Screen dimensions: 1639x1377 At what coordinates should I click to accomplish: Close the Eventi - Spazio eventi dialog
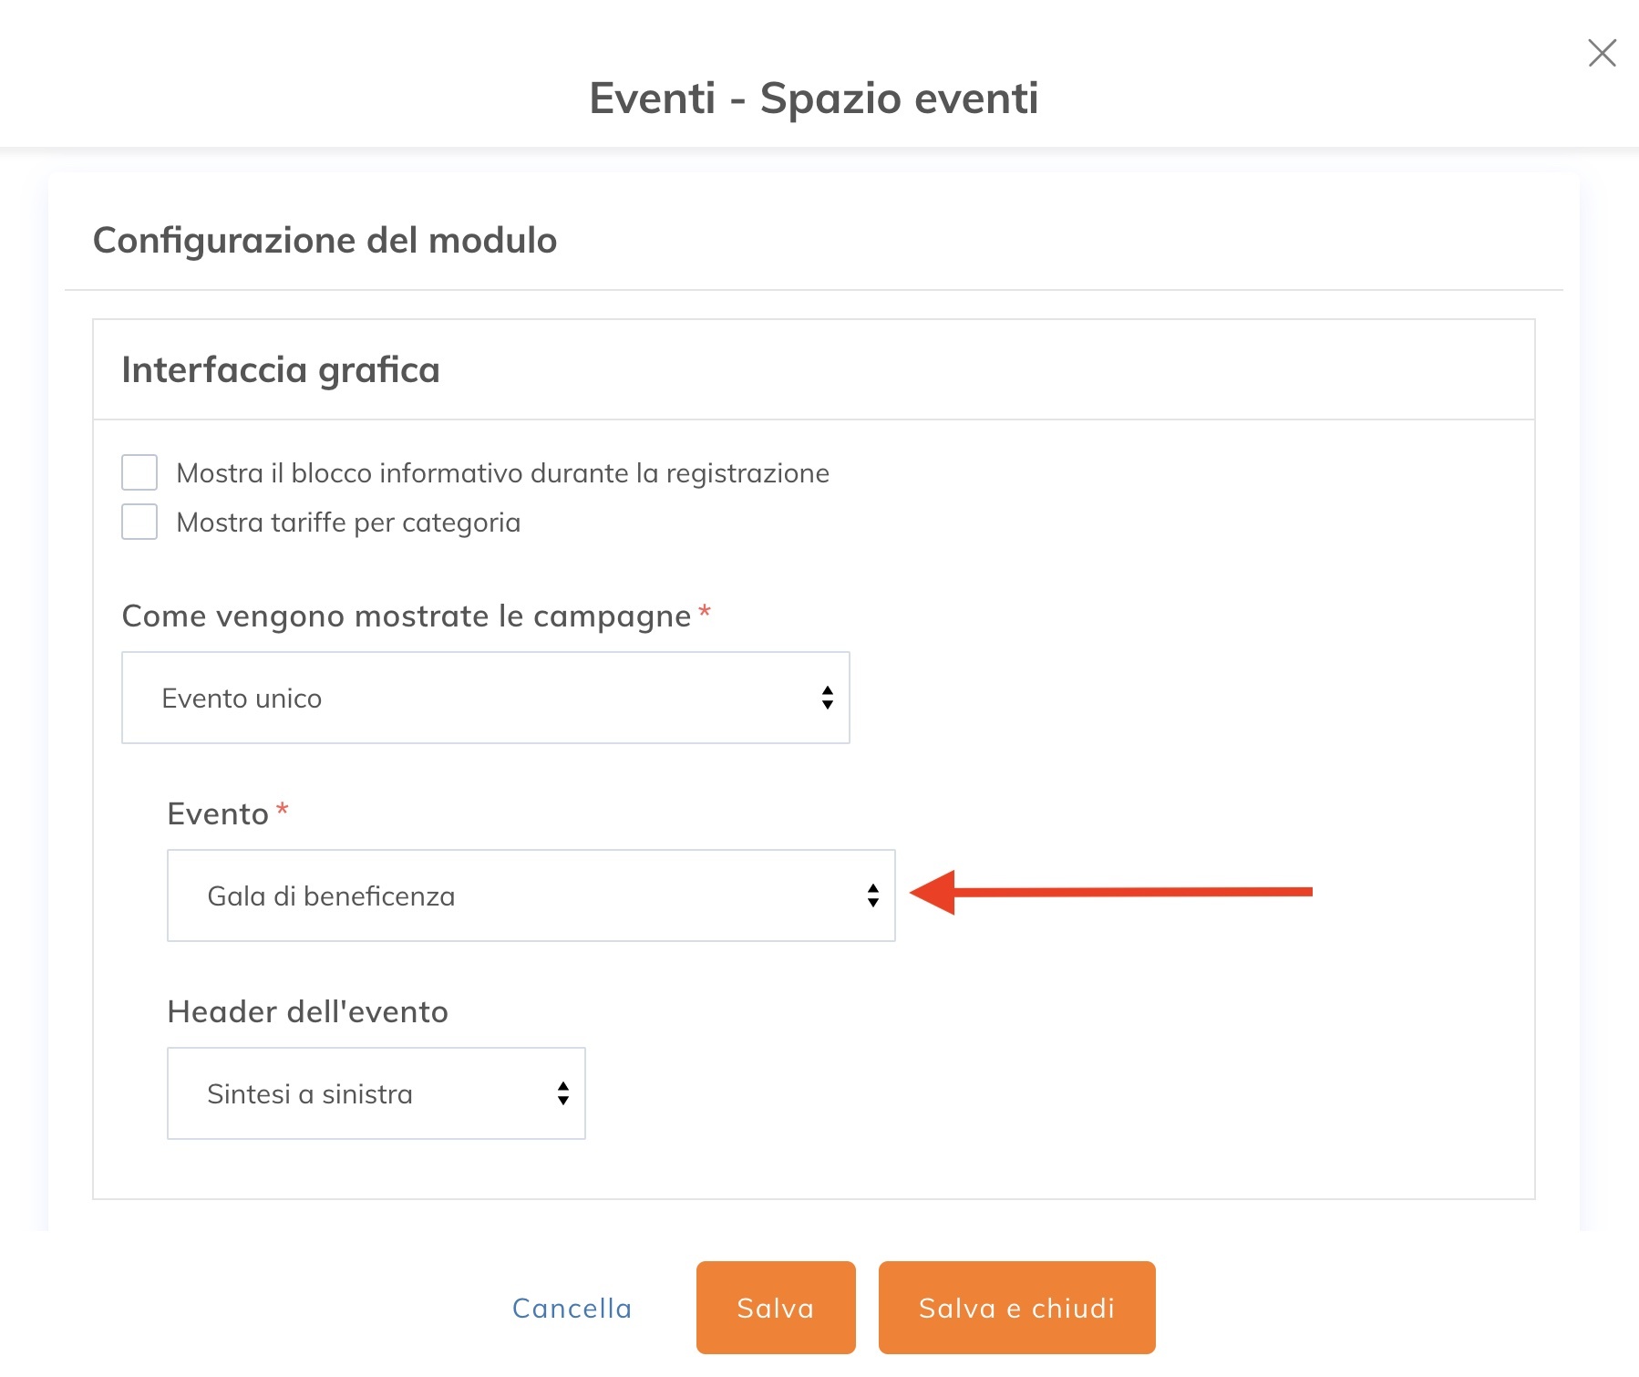[1601, 53]
